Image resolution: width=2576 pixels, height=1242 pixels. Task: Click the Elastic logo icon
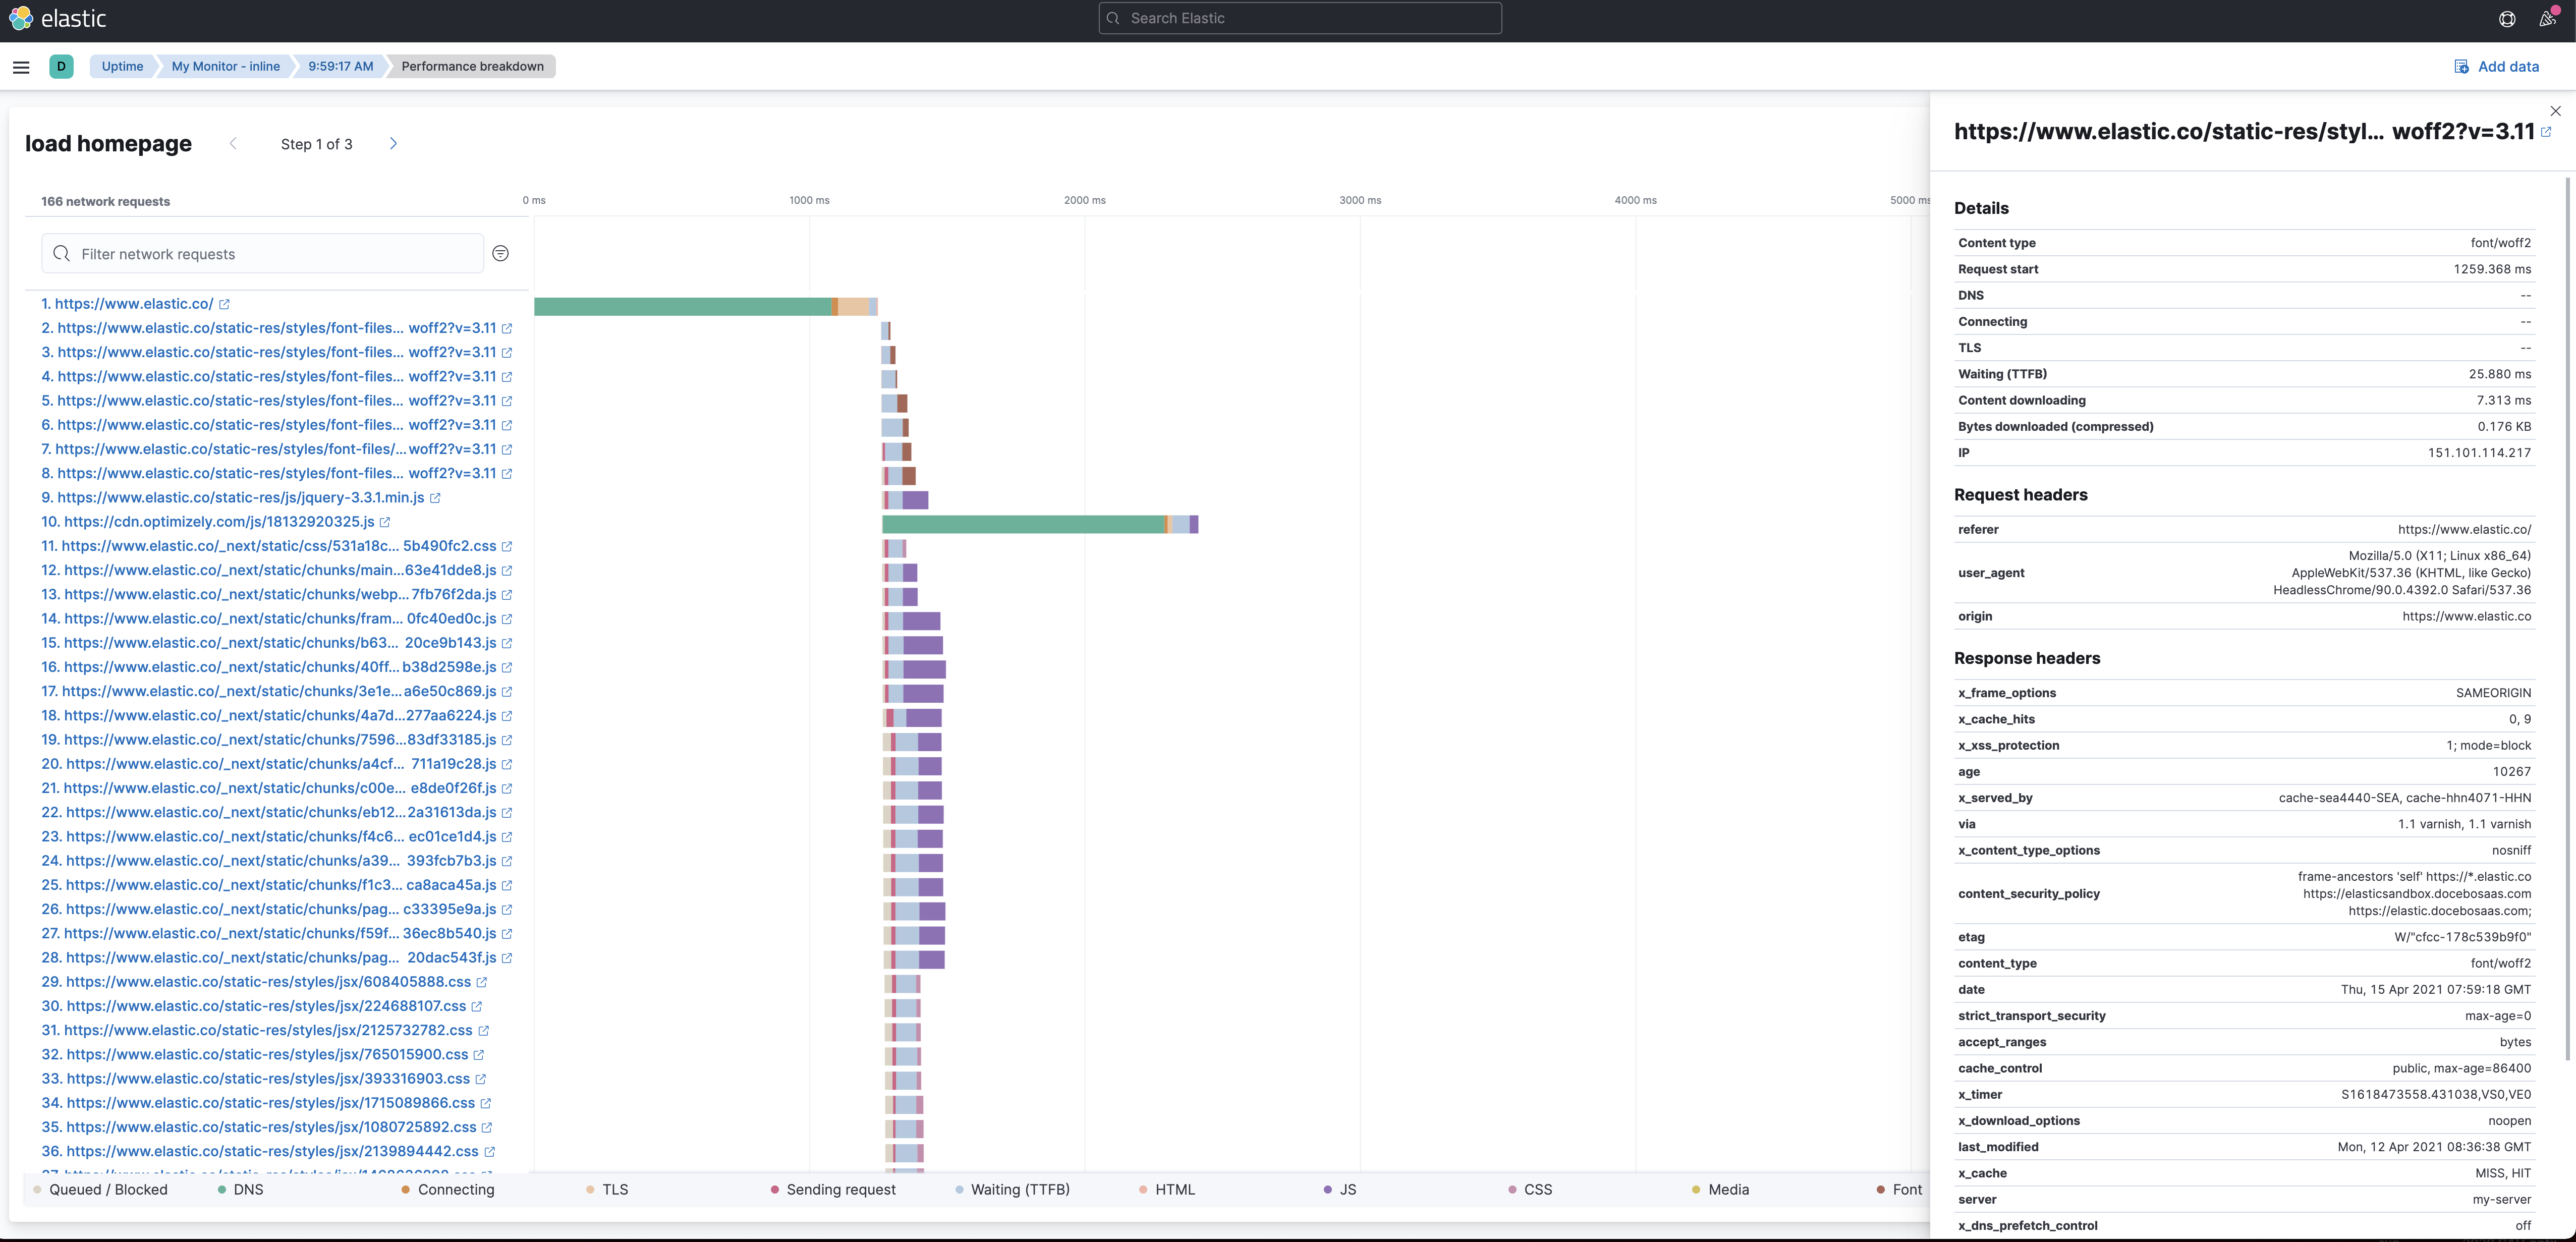(x=21, y=18)
